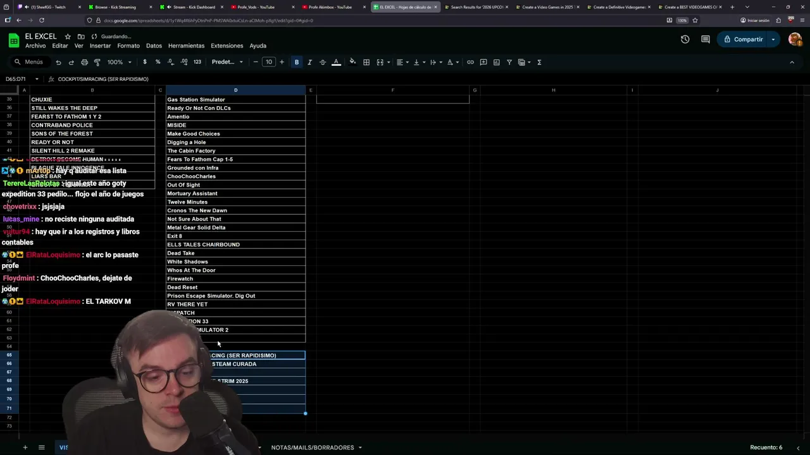
Task: Decrease decimal places
Action: 171,62
